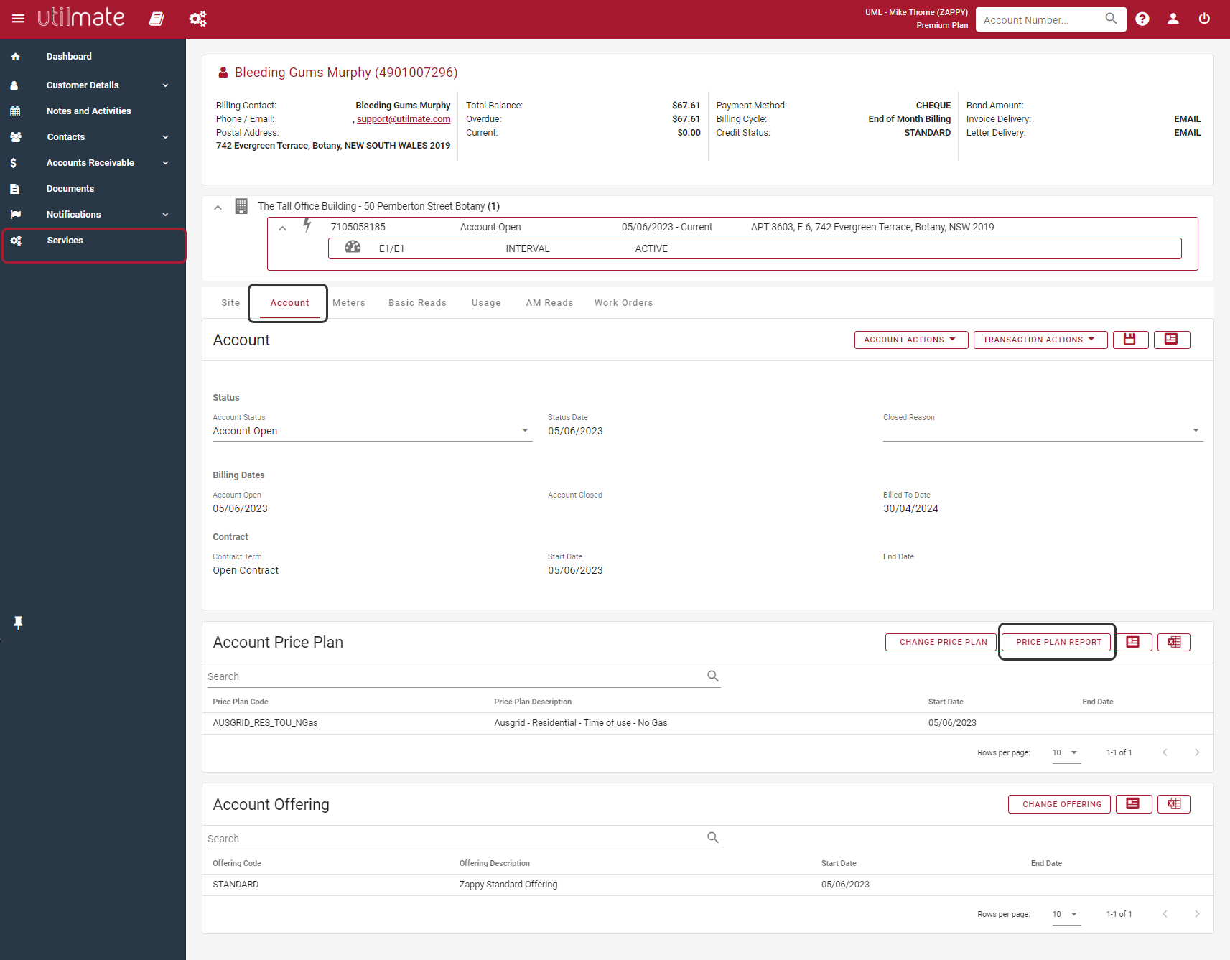
Task: Export Account Price Plan to Excel
Action: 1174,642
